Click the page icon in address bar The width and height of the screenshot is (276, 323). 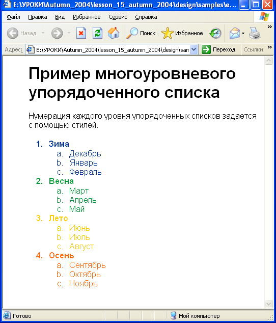30,49
